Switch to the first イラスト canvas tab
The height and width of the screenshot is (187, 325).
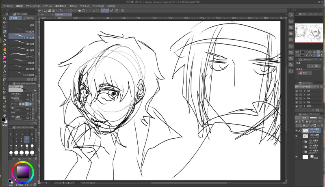click(46, 15)
